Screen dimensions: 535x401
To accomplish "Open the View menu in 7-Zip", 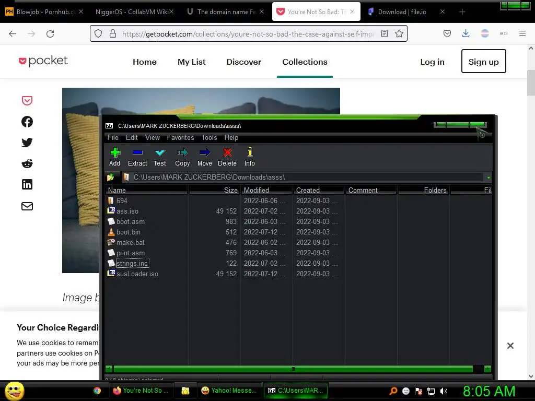I will [153, 137].
